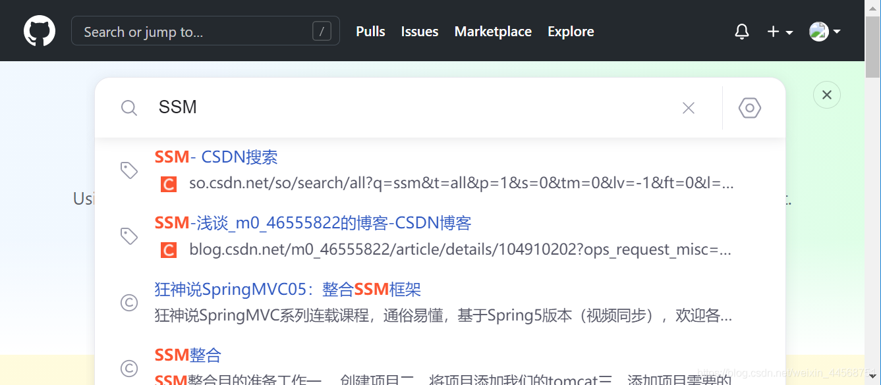Open the user avatar menu
Screen dimensions: 881x385
click(824, 31)
